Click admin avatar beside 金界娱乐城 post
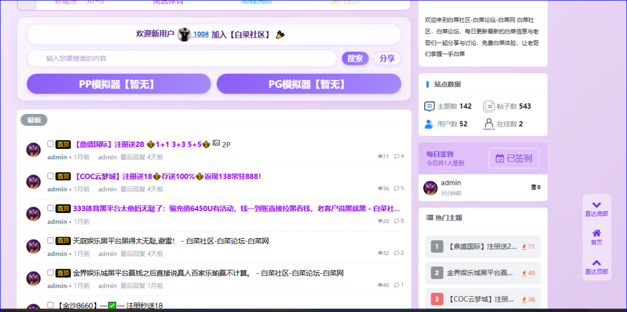The height and width of the screenshot is (312, 627). pos(33,279)
